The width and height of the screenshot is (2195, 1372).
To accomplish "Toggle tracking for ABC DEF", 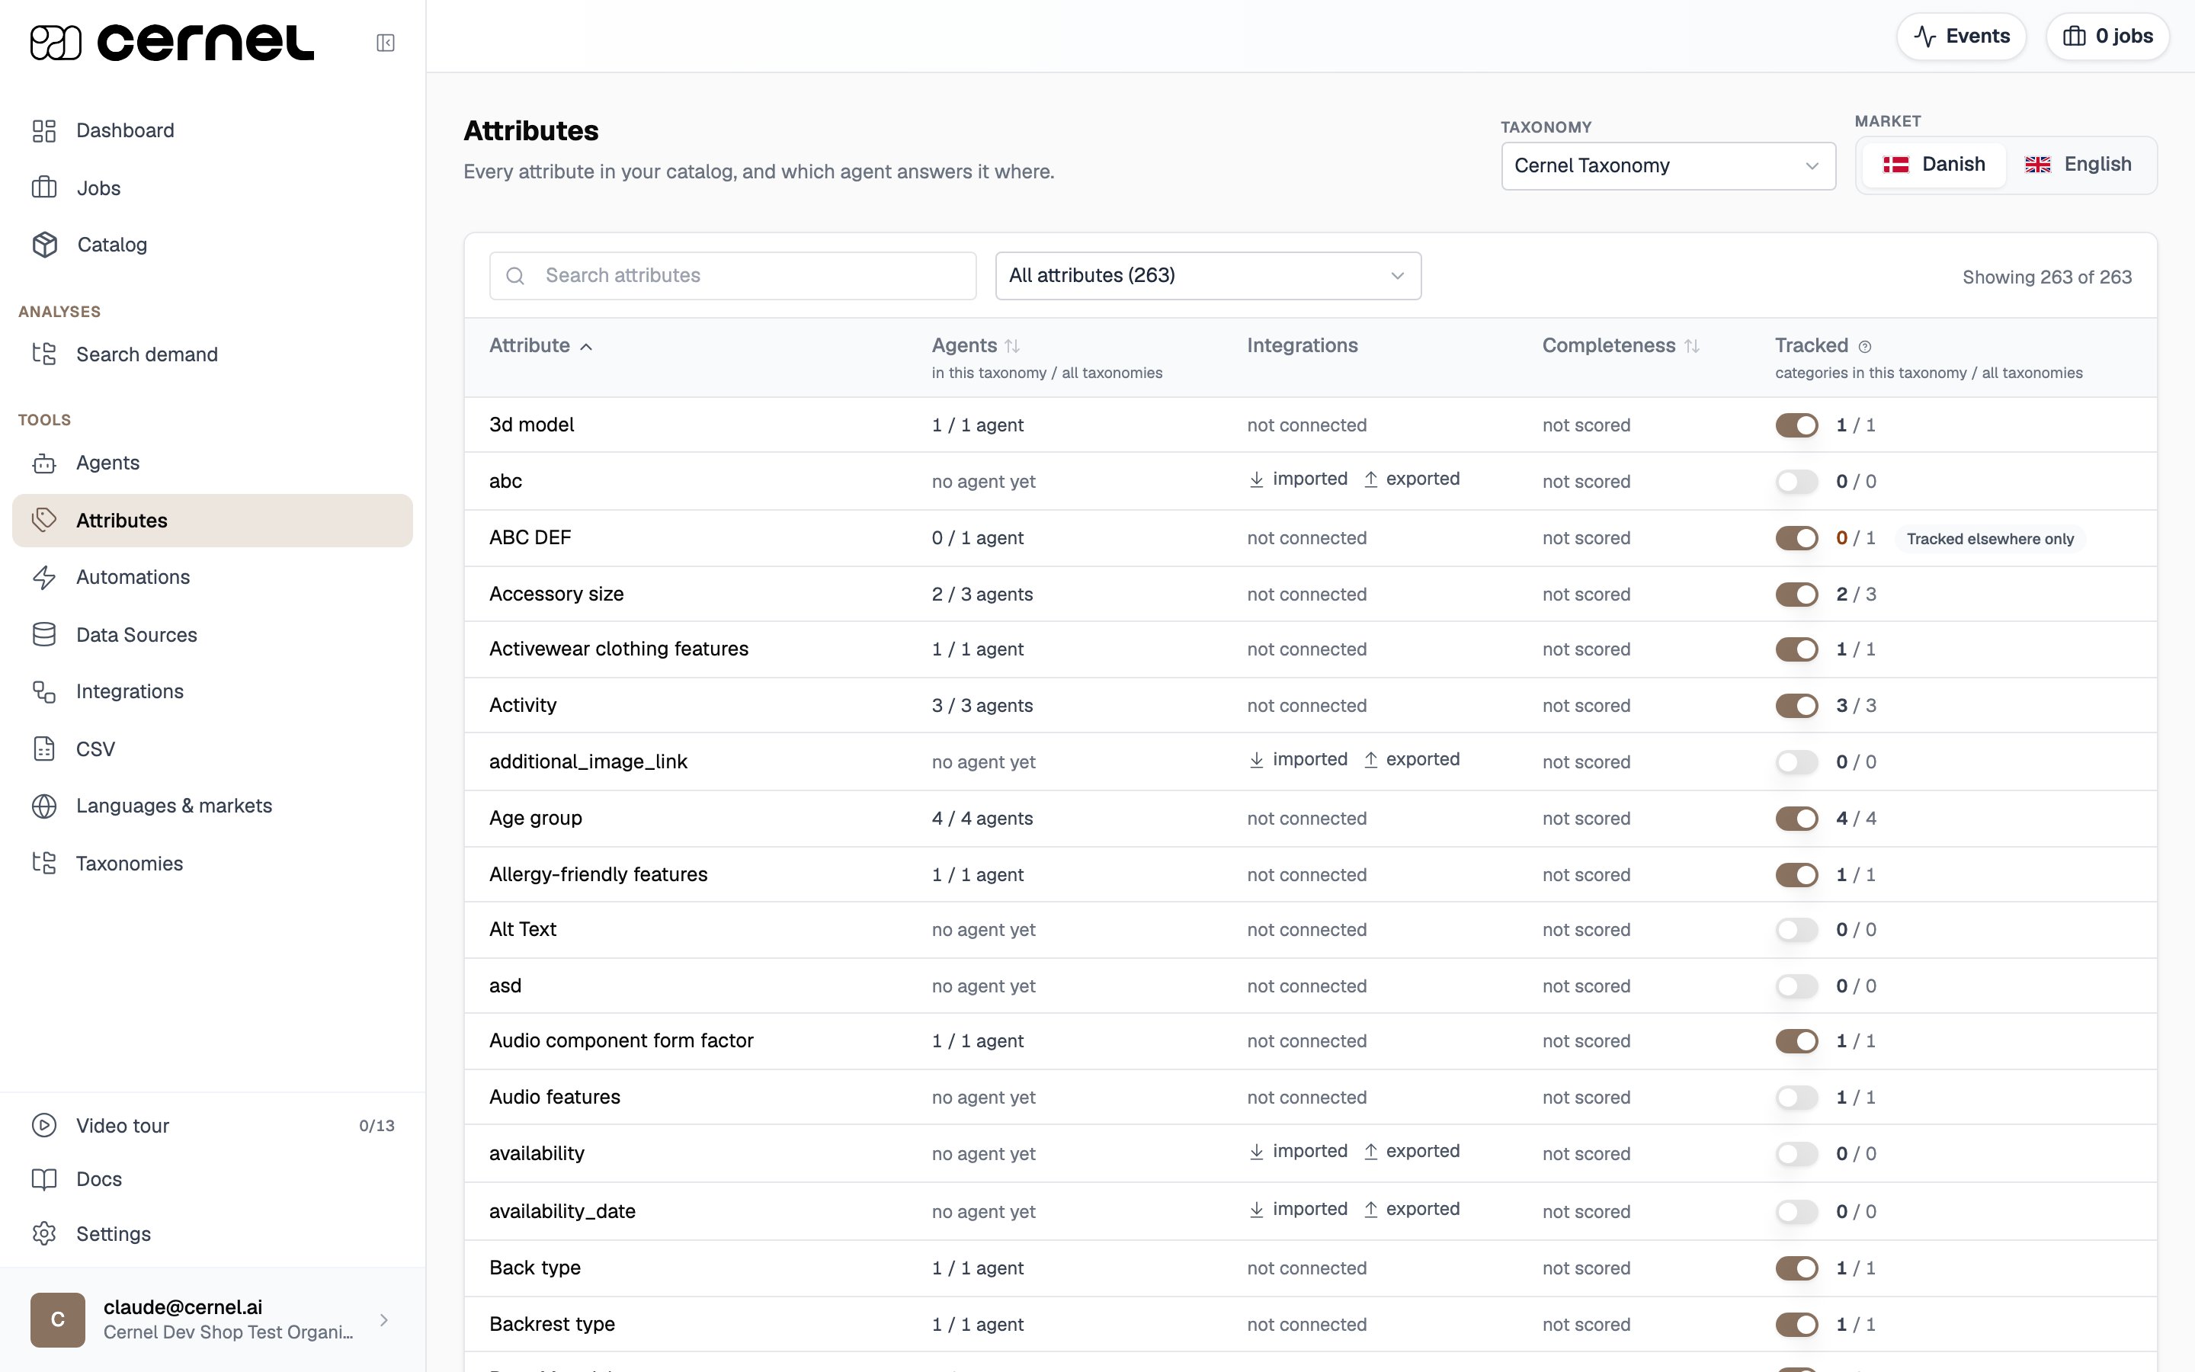I will (x=1796, y=538).
